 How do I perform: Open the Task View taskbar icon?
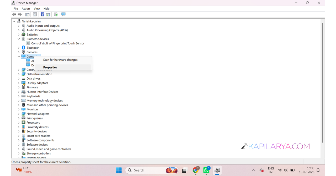[184, 170]
